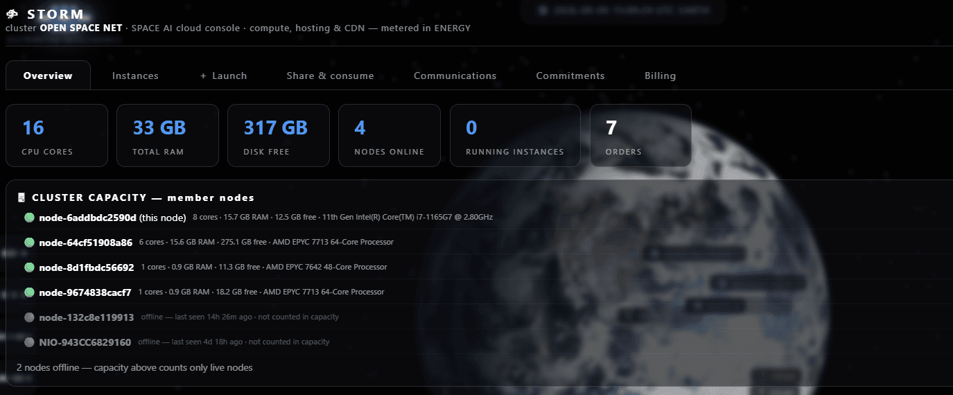Click the '2 nodes offline' footer note

[x=134, y=367]
